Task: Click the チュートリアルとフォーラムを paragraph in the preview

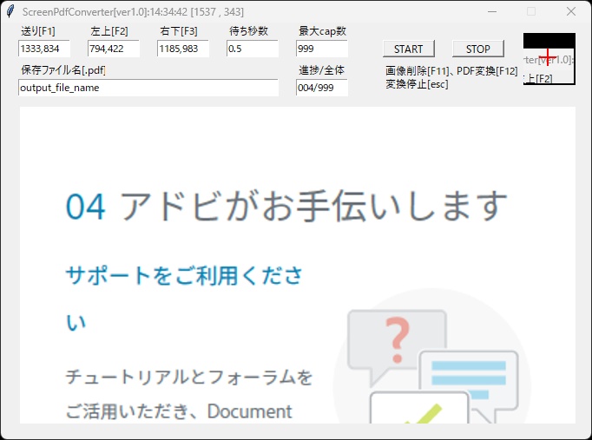Action: coord(188,378)
